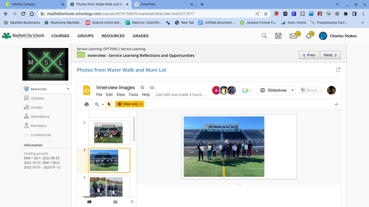Open the tab search dropdown arrow
369x207 pixels.
pyautogui.click(x=337, y=4)
